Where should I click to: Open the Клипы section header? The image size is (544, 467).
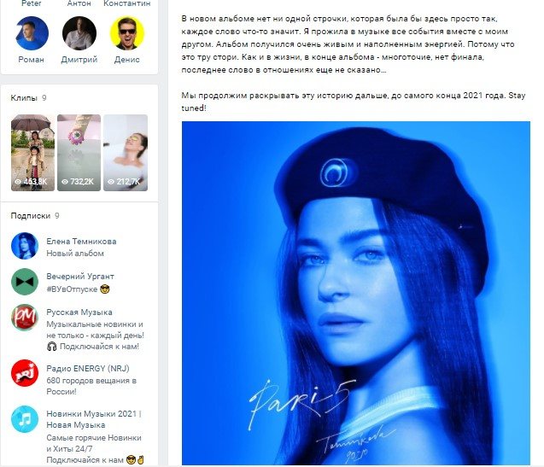(x=24, y=98)
